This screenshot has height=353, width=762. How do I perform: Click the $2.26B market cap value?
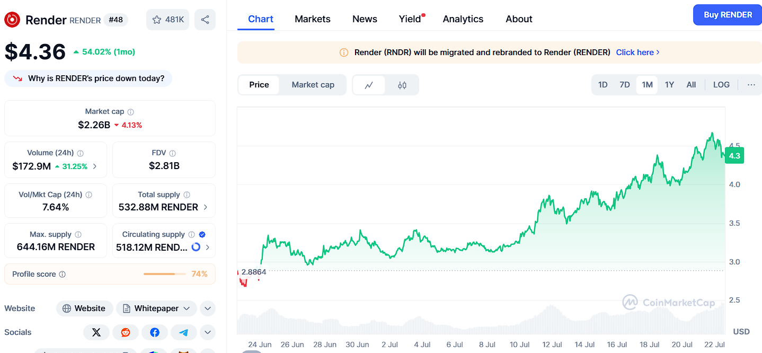[94, 125]
